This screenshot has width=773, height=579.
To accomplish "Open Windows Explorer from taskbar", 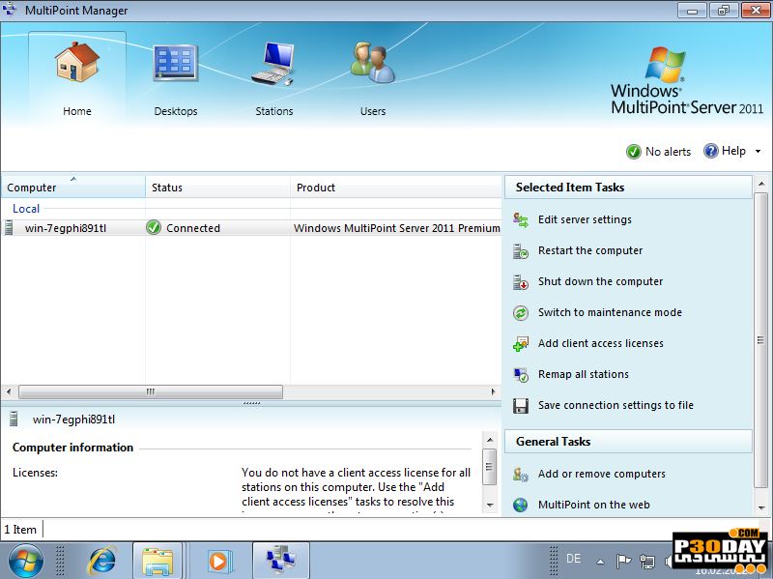I will click(157, 561).
